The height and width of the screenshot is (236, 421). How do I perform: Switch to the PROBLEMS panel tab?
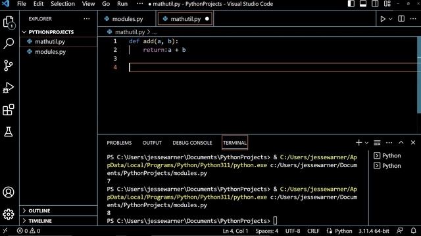[x=119, y=143]
